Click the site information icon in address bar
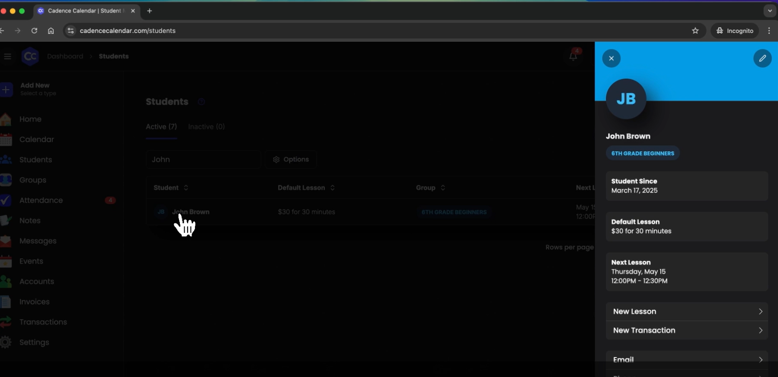Screen dimensions: 778x377 (x=71, y=31)
